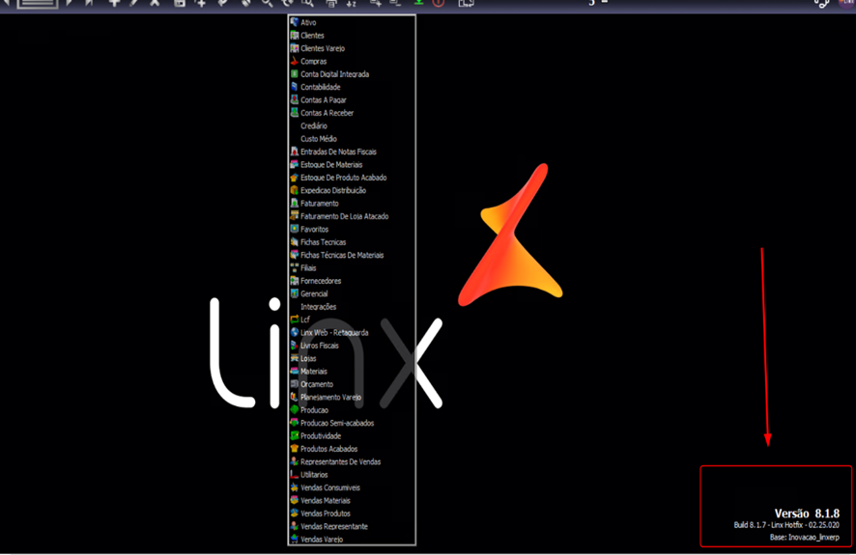The image size is (856, 555).
Task: Select the Crediário entry
Action: pos(313,125)
